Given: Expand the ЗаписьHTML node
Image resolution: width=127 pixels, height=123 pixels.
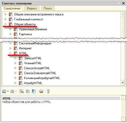Looking at the screenshot, I should [15, 58].
